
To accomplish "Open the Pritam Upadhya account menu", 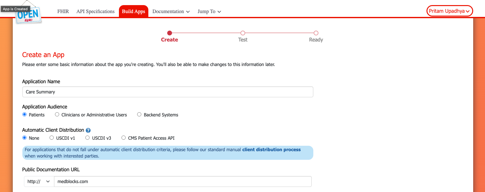I will (x=450, y=11).
